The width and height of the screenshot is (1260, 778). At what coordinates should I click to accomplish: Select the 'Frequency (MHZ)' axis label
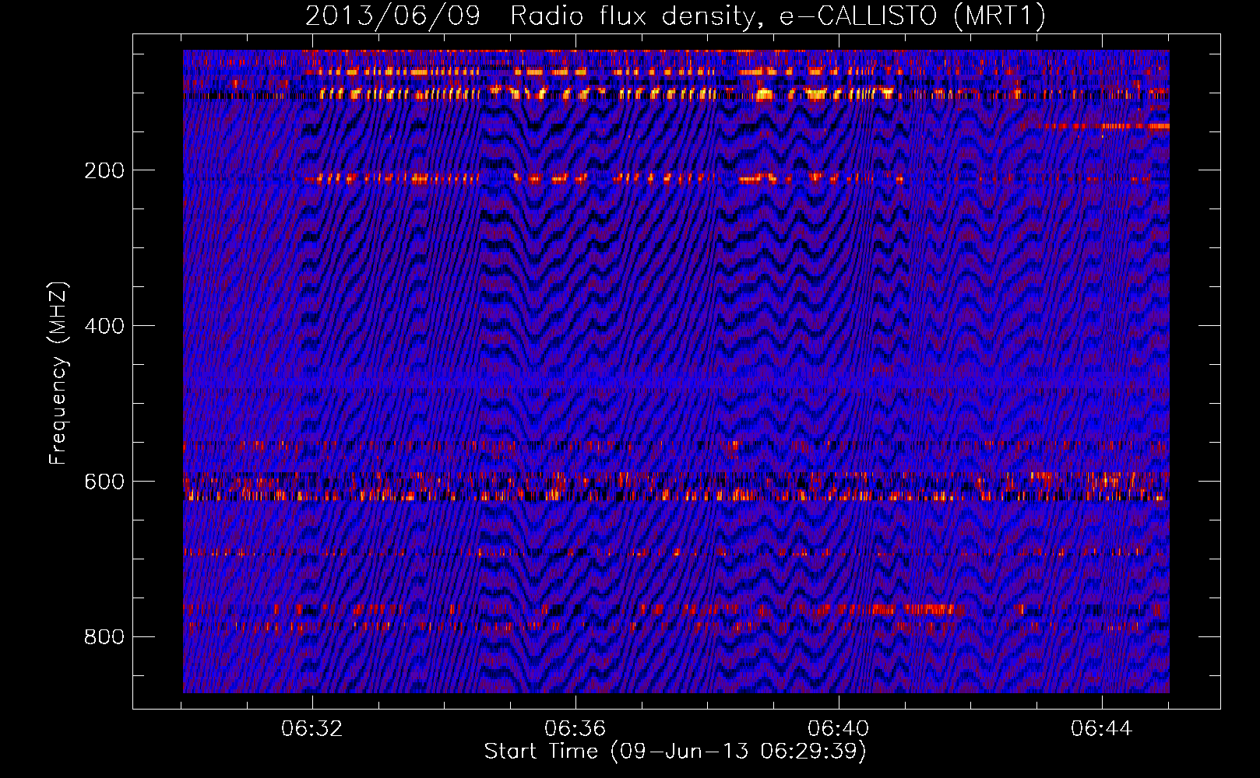click(x=58, y=373)
